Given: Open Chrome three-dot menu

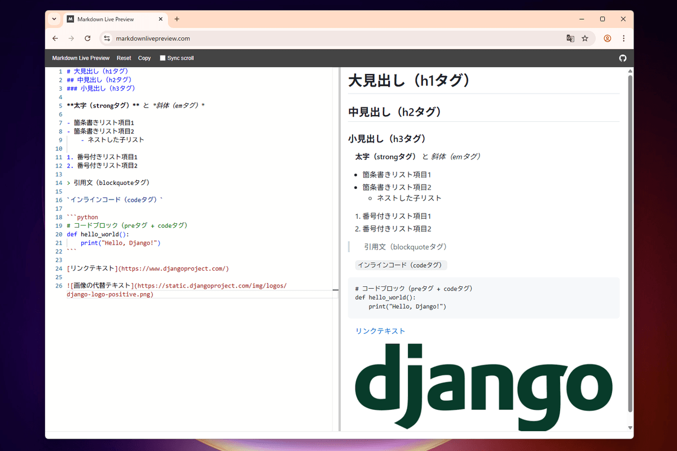Looking at the screenshot, I should pos(623,38).
